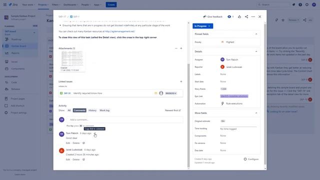Click the Original estimate value
The image size is (320, 180).
223,121
